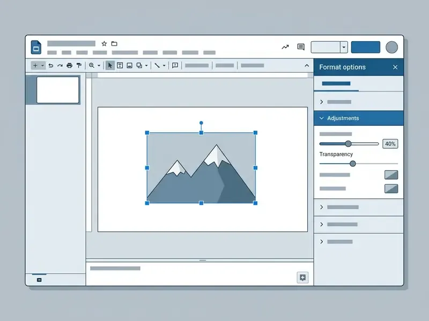Click the mountain image on the slide

point(201,168)
